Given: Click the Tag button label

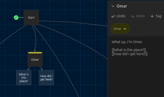Looking at the screenshot, I should click(x=158, y=16).
